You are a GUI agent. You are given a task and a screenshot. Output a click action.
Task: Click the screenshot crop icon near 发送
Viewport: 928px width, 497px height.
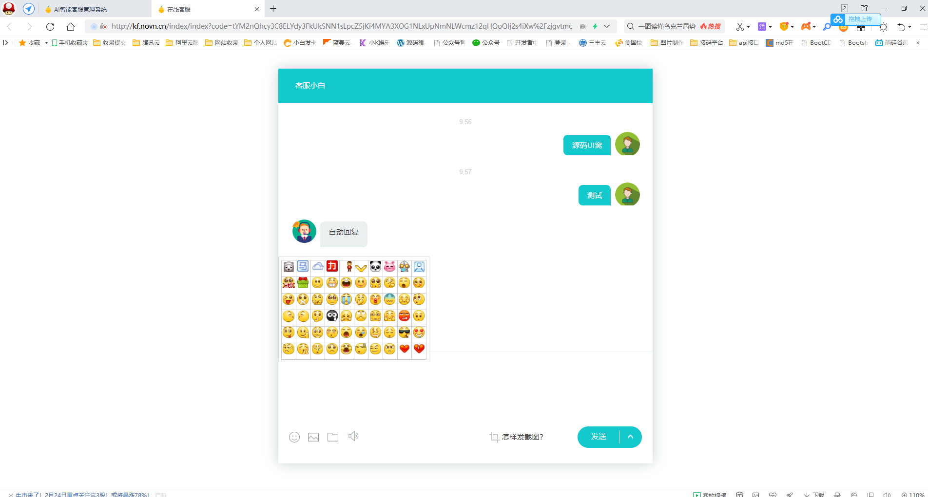(494, 437)
